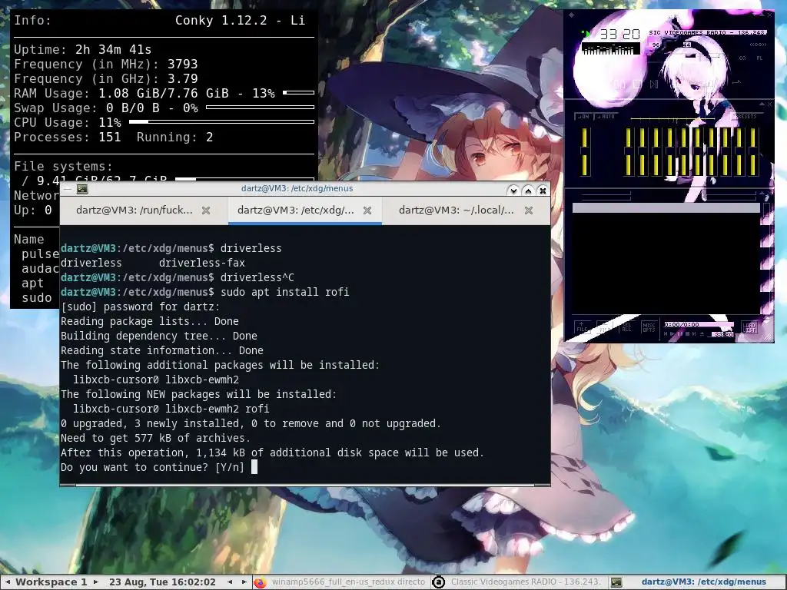787x590 pixels.
Task: Click the playlist SEL ALL button
Action: (627, 327)
